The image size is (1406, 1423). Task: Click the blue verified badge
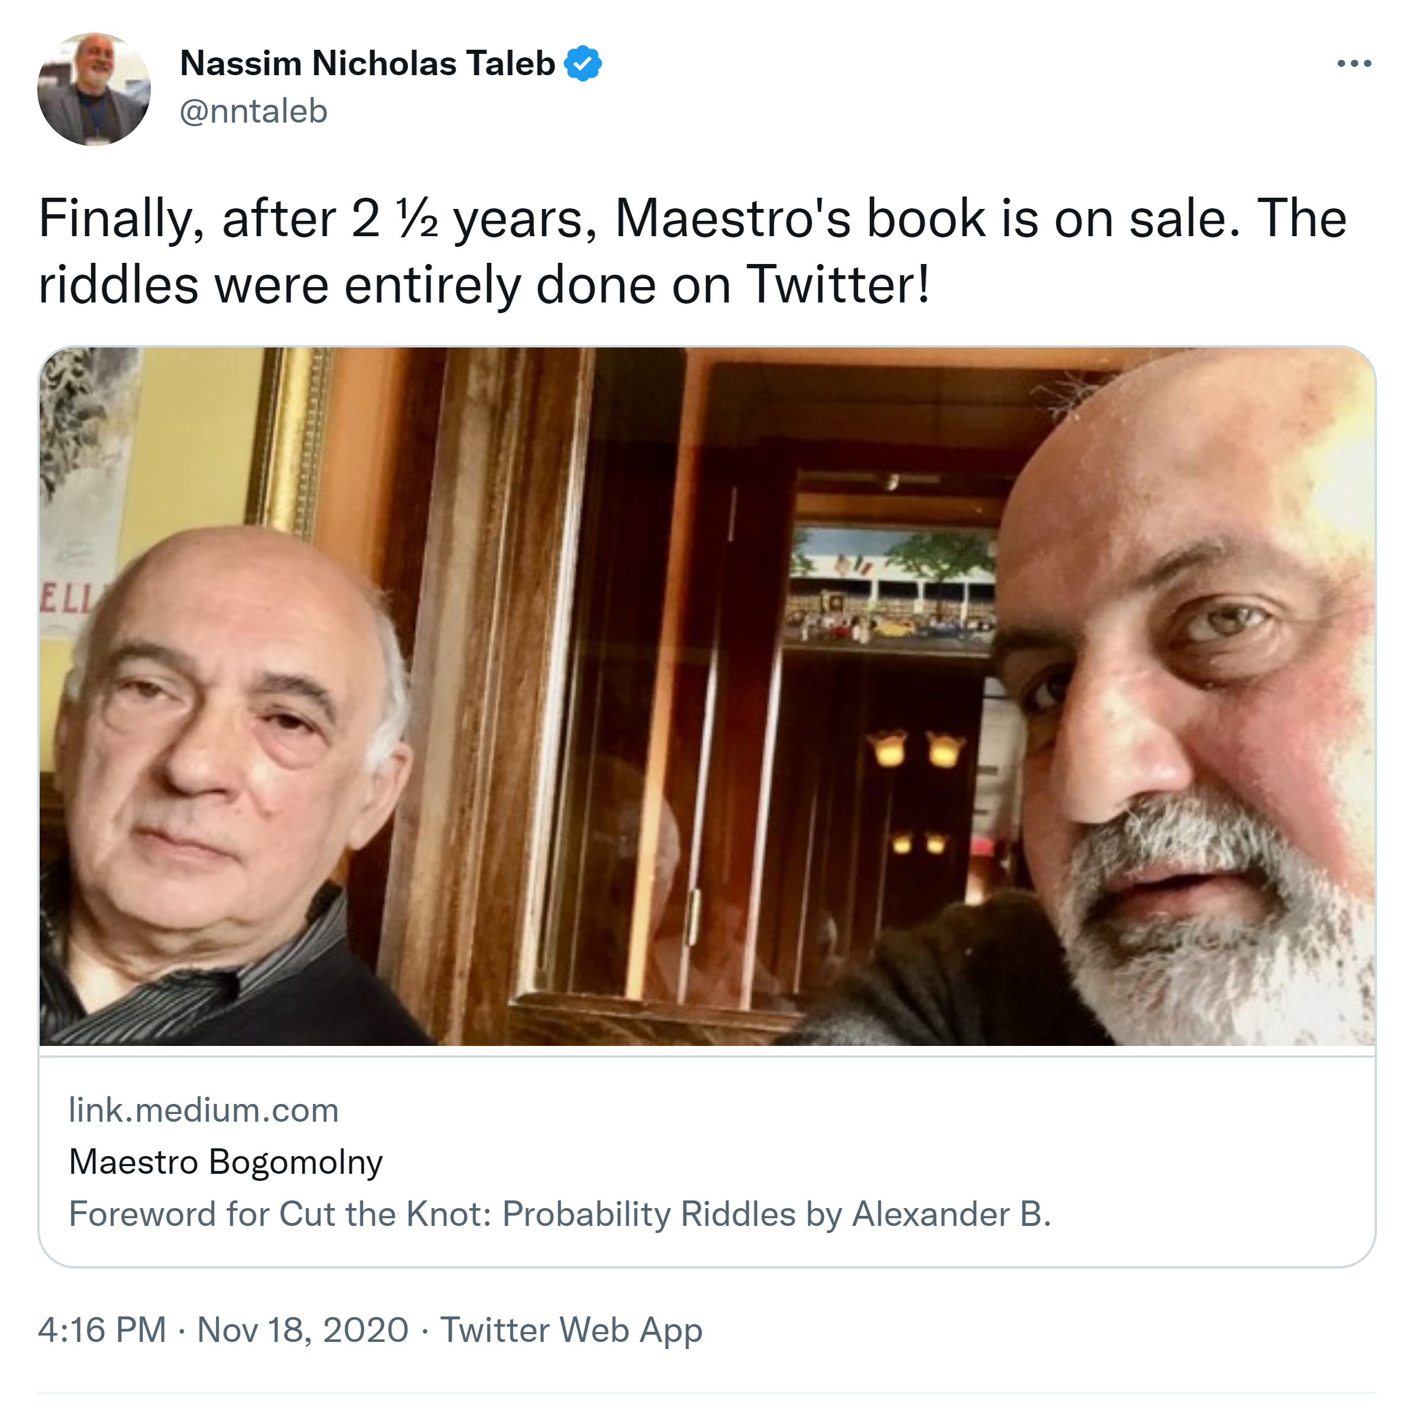point(582,63)
